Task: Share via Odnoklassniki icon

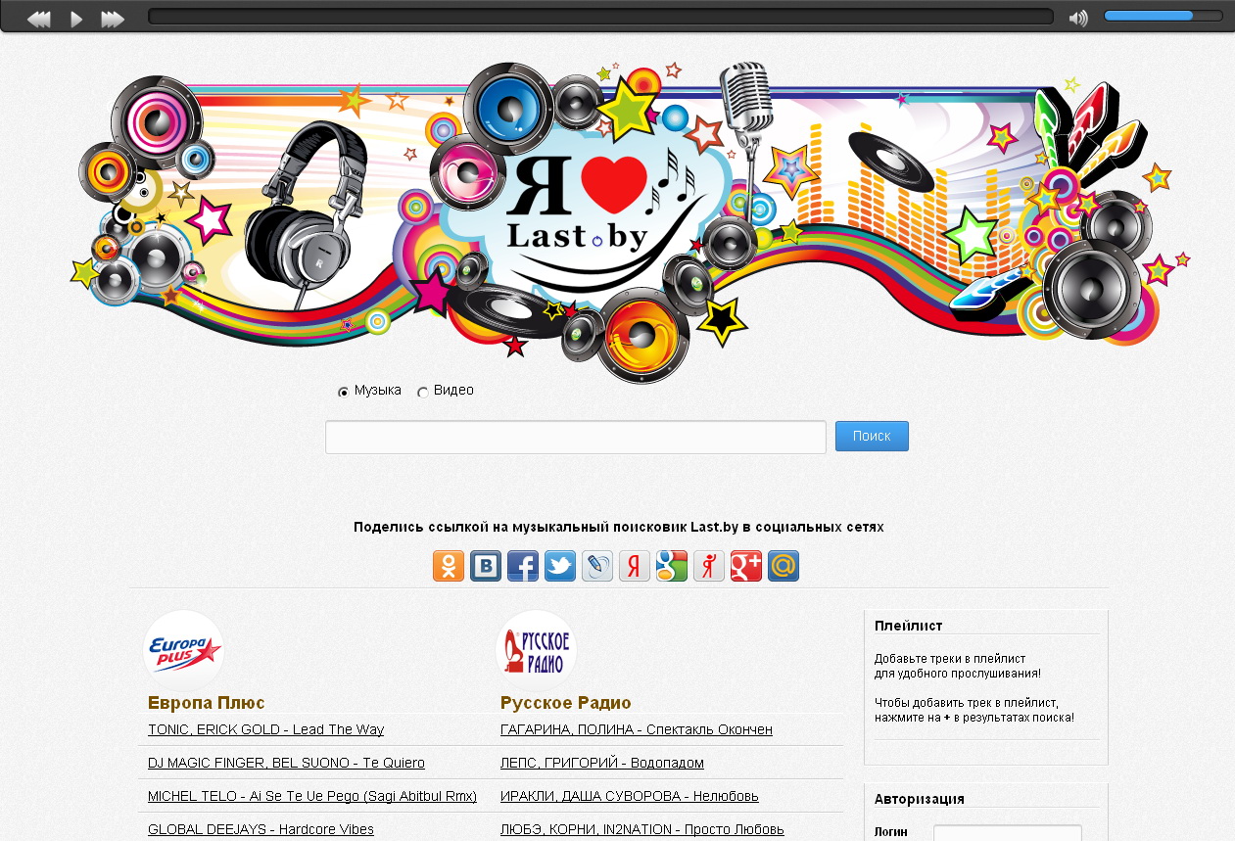Action: 449,566
